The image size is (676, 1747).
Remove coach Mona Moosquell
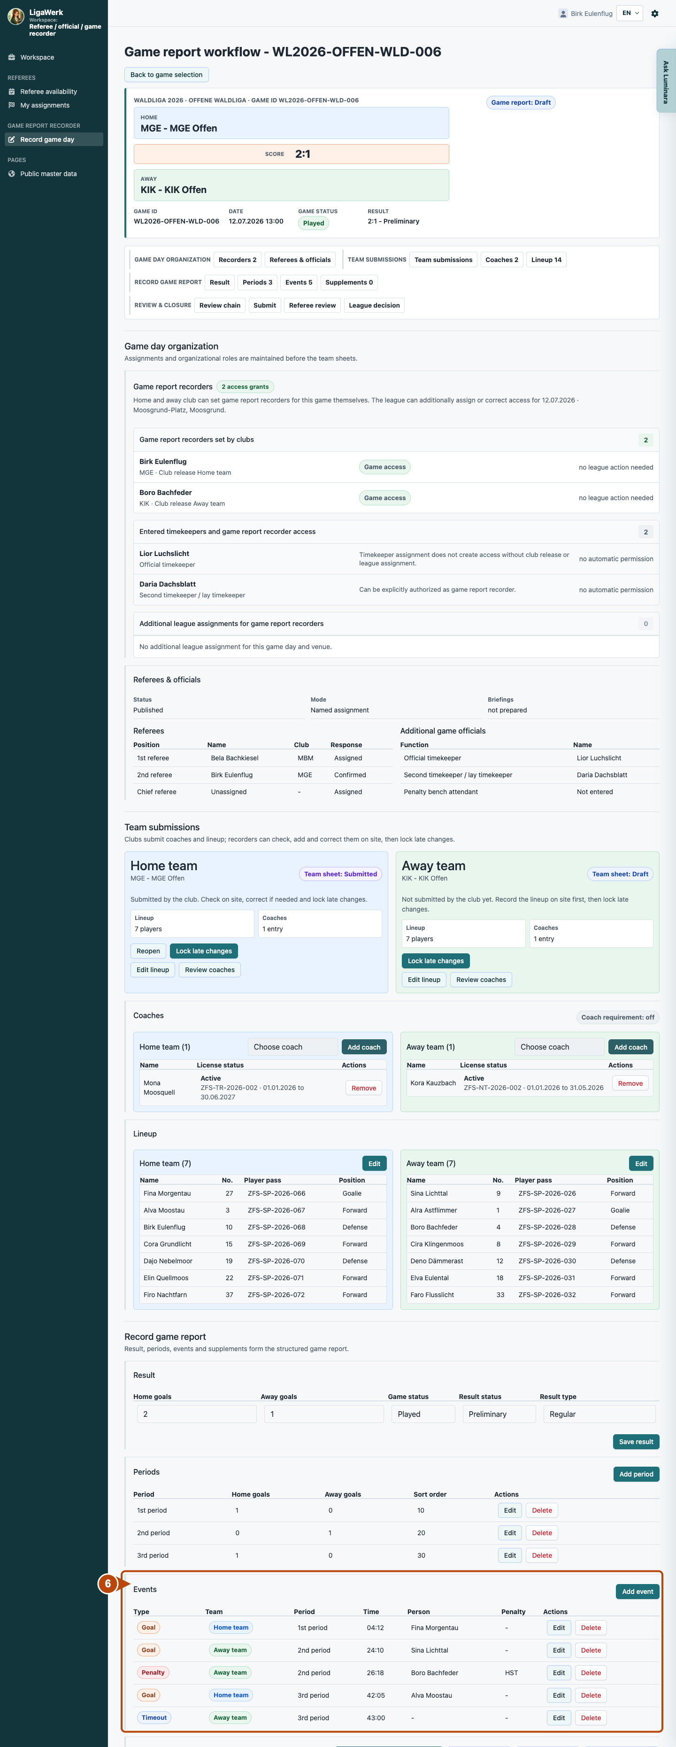tap(363, 1088)
